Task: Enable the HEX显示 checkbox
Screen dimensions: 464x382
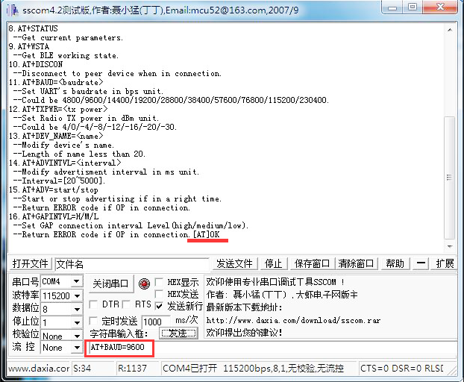Action: pos(160,283)
